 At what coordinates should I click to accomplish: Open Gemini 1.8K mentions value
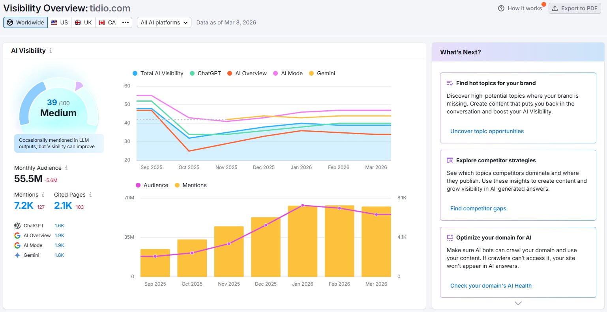pyautogui.click(x=59, y=255)
